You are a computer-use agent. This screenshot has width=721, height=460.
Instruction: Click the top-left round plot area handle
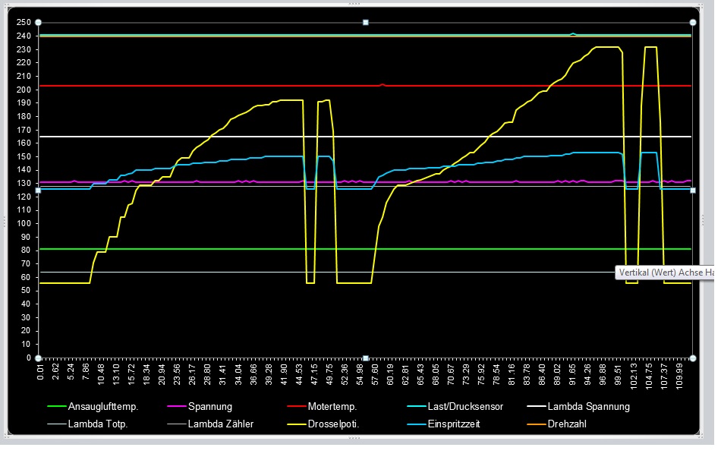point(39,23)
